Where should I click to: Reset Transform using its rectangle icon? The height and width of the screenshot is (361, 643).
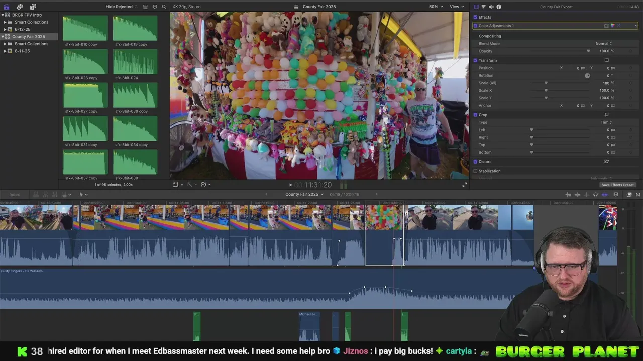point(606,60)
